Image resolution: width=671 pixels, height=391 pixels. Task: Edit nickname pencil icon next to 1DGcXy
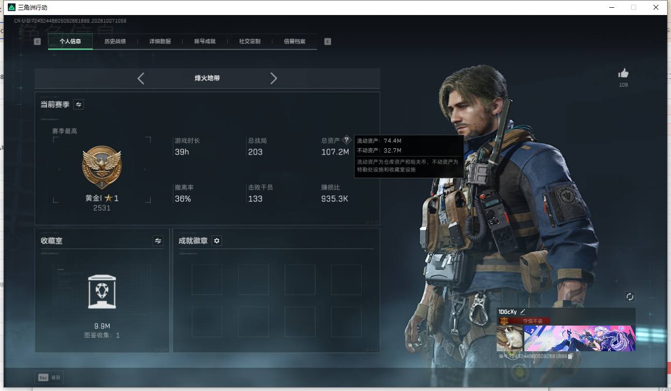[x=522, y=312]
